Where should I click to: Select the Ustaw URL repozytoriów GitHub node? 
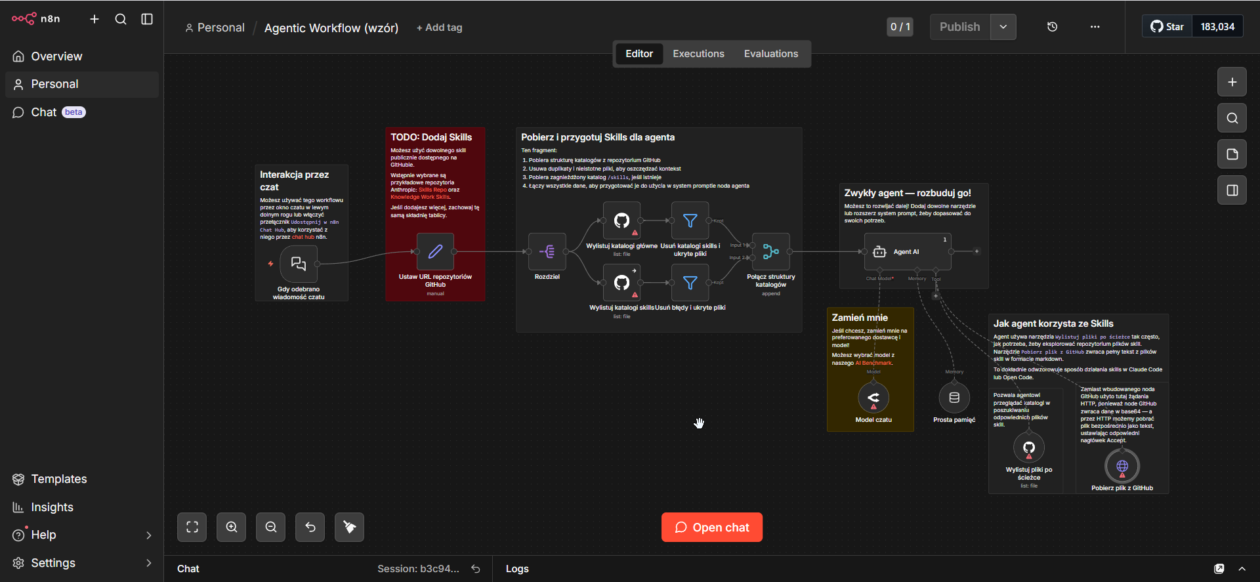435,251
